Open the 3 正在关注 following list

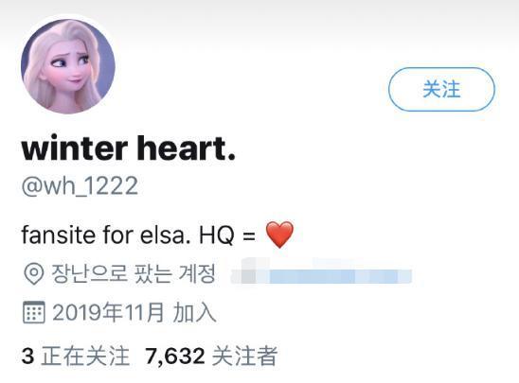[x=76, y=357]
